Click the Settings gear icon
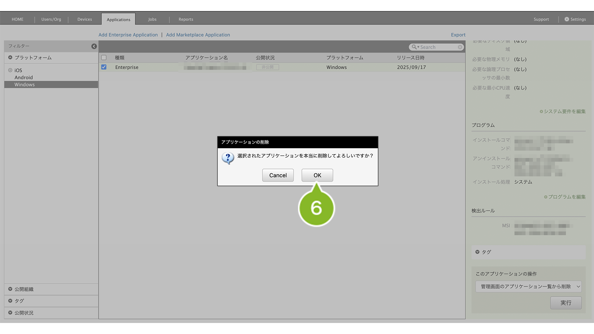The height and width of the screenshot is (334, 594). coord(567,19)
